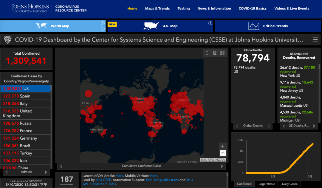322x188 pixels.
Task: Click the World Map globe icon
Action: click(41, 26)
